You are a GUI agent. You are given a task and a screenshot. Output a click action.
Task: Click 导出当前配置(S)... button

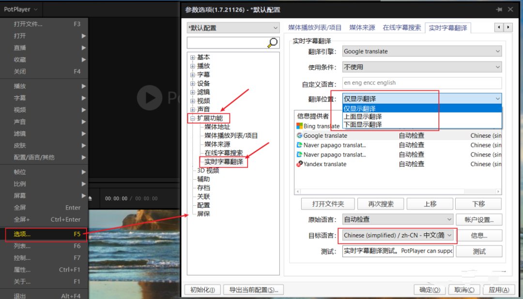point(253,290)
